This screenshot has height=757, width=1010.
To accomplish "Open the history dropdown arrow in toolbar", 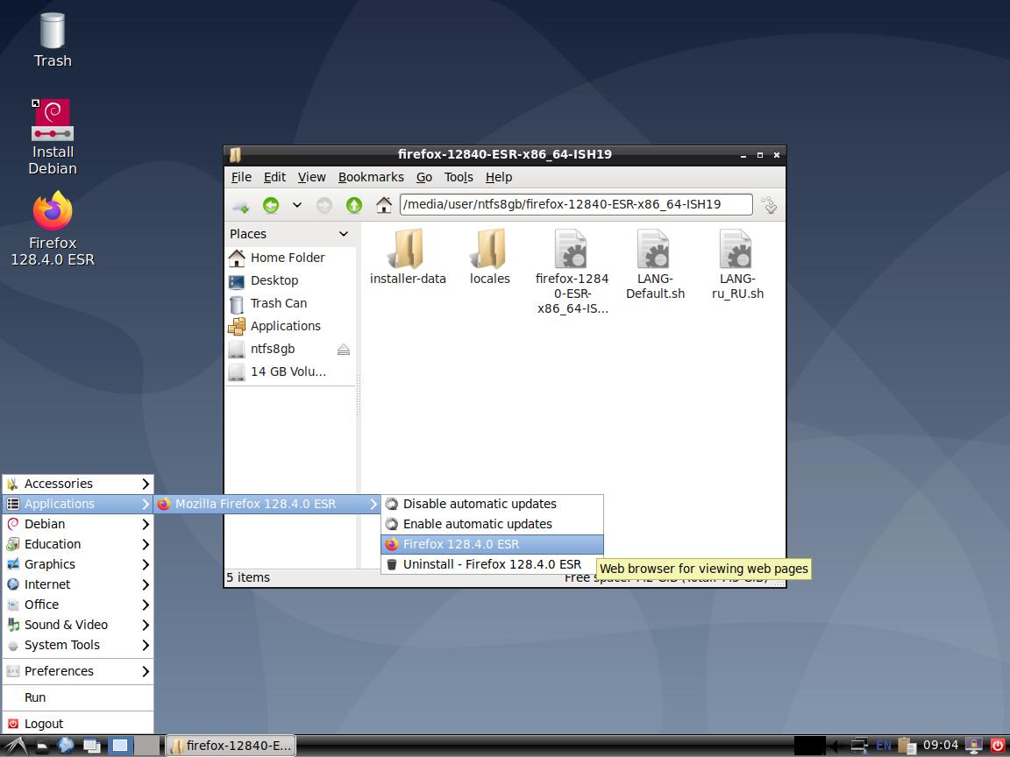I will [x=297, y=205].
